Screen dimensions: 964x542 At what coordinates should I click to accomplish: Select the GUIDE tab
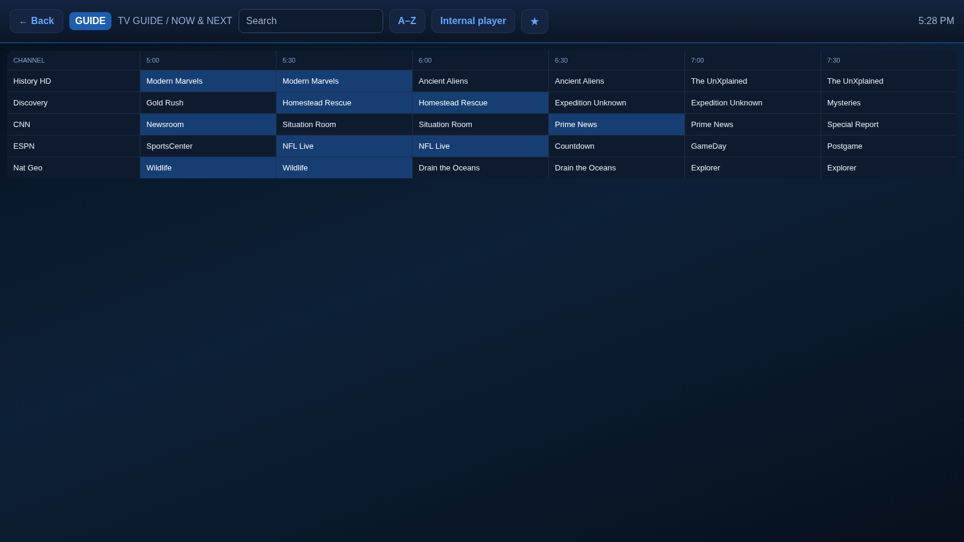[x=90, y=21]
